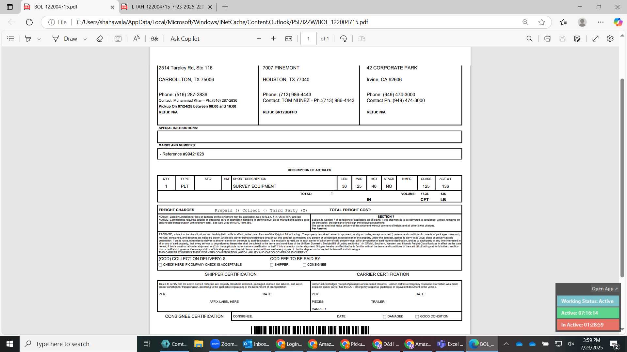Zoom out of the PDF
This screenshot has height=352, width=627.
coord(259,38)
